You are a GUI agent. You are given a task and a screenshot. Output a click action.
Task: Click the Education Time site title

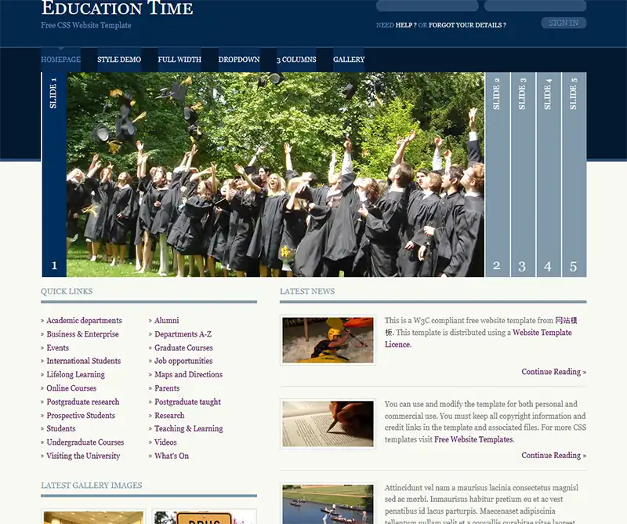(117, 8)
